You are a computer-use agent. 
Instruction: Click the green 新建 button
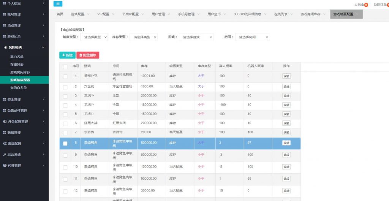(67, 55)
